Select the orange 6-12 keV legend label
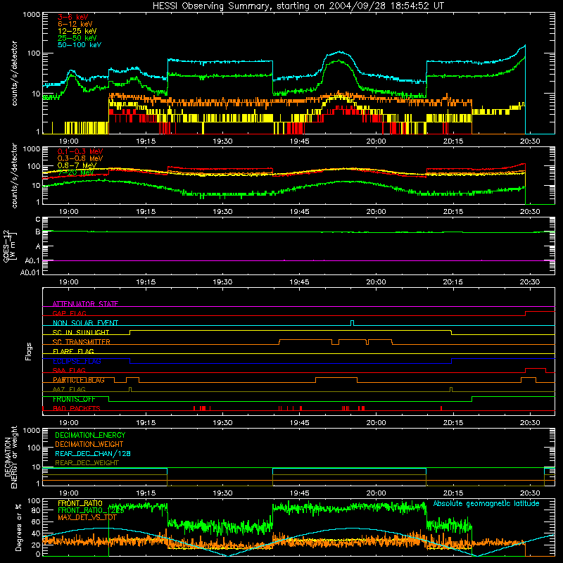 75,24
